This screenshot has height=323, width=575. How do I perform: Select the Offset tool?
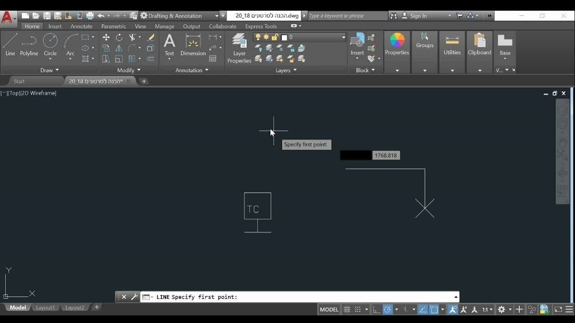coord(150,59)
